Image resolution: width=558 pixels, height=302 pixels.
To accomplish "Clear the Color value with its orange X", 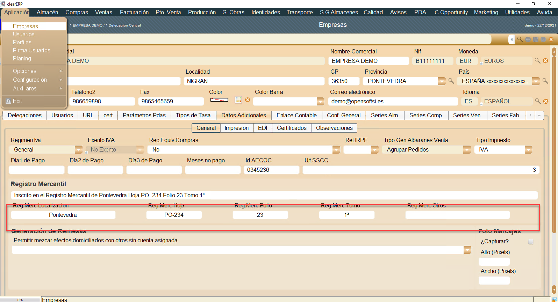I will 248,100.
